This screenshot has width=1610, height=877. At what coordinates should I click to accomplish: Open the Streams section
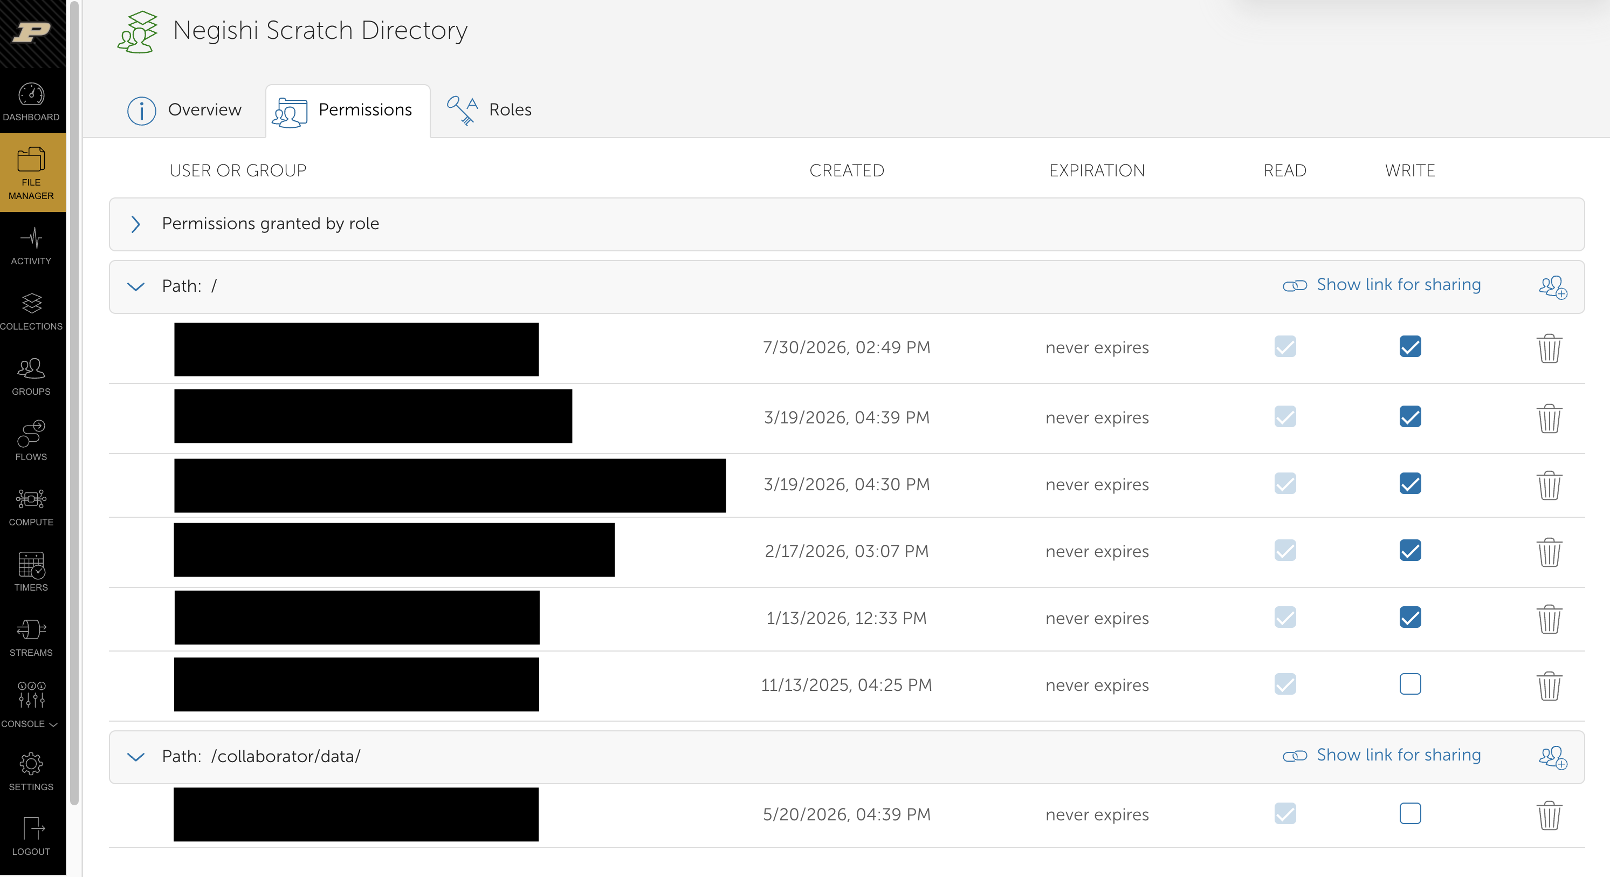click(x=31, y=638)
